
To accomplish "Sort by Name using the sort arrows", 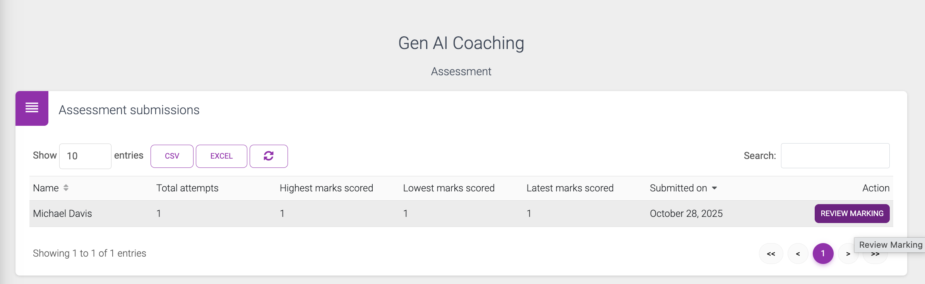I will (x=66, y=188).
